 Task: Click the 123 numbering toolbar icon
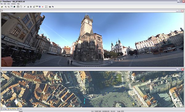tap(37, 6)
